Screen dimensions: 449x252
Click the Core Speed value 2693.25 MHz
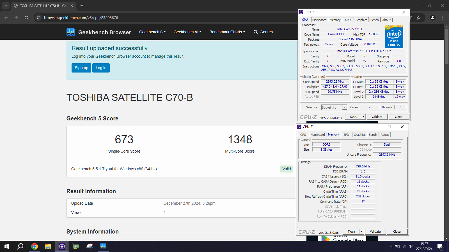coord(335,81)
